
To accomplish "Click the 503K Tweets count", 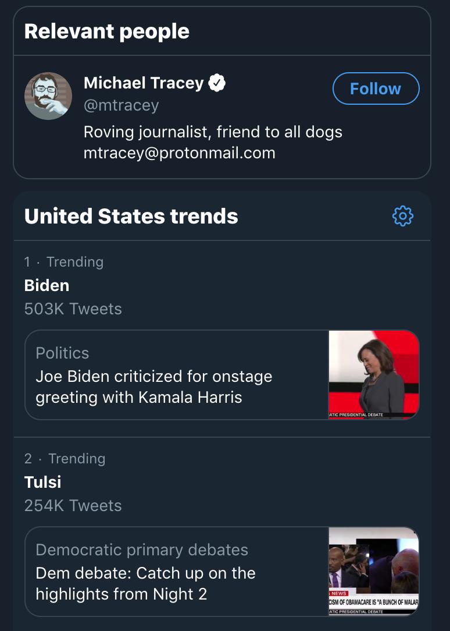I will click(x=73, y=309).
